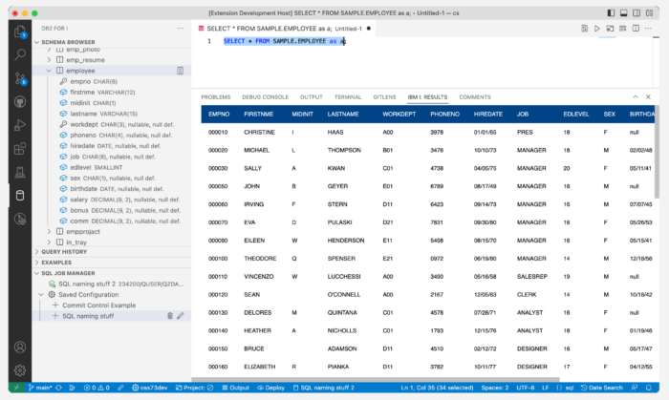The image size is (669, 400).
Task: Open the GitHub view in activity bar
Action: click(20, 102)
